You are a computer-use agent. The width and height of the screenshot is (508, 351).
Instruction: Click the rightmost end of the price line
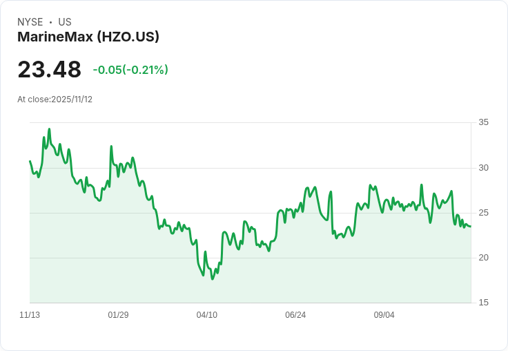point(471,227)
